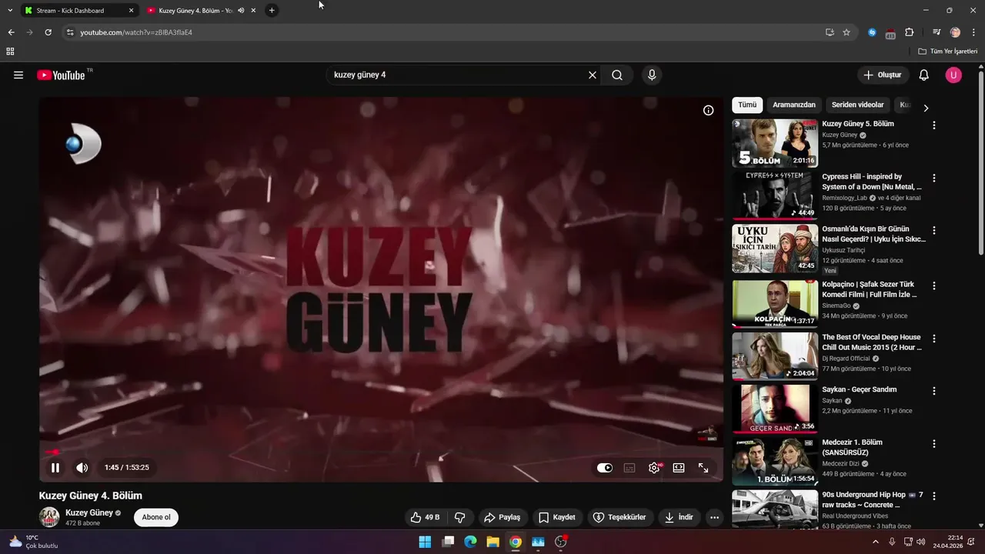Click the Teşekkürler button
985x554 pixels.
[x=621, y=517]
